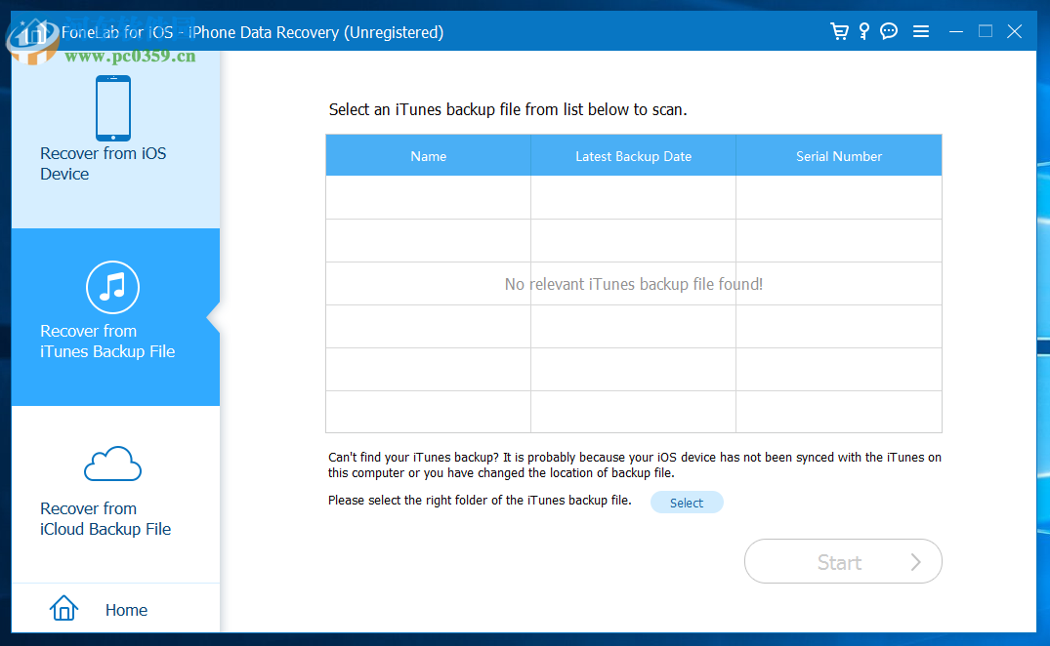
Task: Open the feedback speech bubble icon
Action: point(888,30)
